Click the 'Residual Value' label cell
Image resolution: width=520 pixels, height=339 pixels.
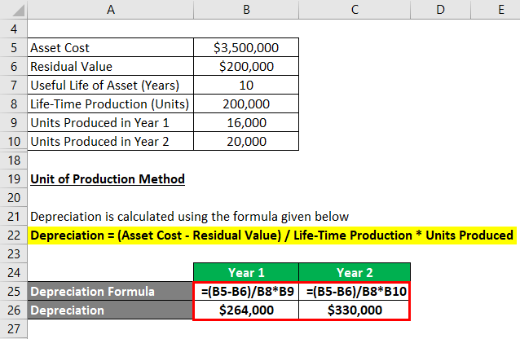(x=110, y=66)
